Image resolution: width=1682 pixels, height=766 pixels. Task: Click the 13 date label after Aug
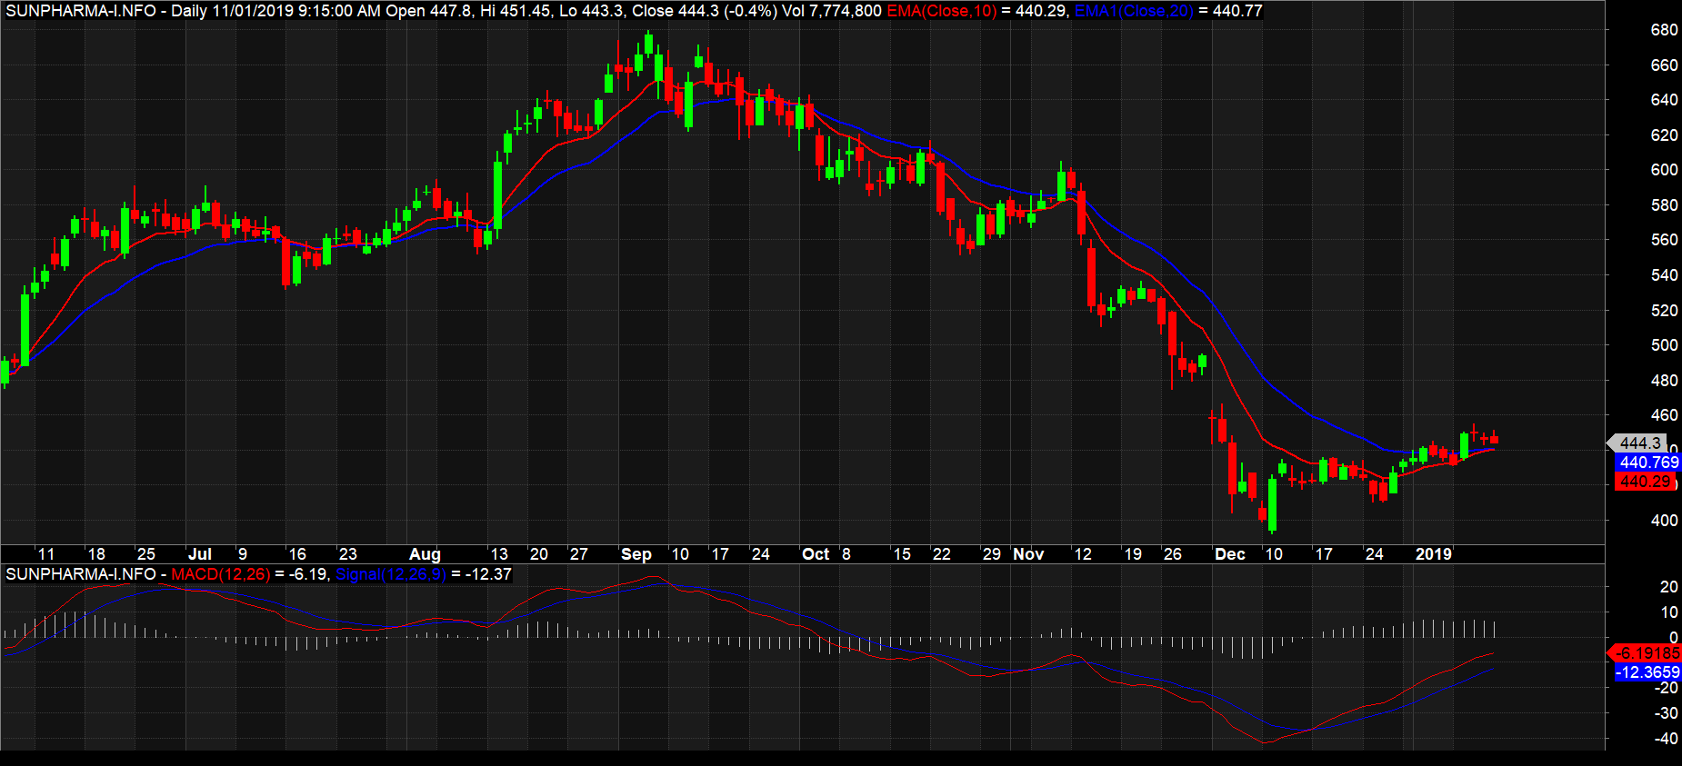[499, 554]
